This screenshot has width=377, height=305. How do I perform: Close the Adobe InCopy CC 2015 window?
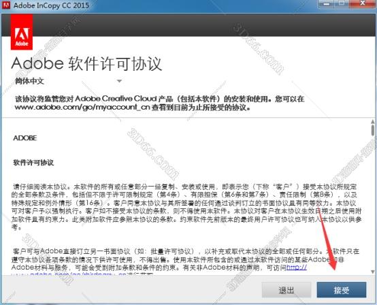pyautogui.click(x=363, y=3)
